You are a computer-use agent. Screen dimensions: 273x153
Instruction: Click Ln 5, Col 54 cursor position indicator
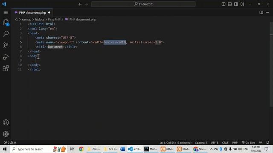(x=175, y=143)
